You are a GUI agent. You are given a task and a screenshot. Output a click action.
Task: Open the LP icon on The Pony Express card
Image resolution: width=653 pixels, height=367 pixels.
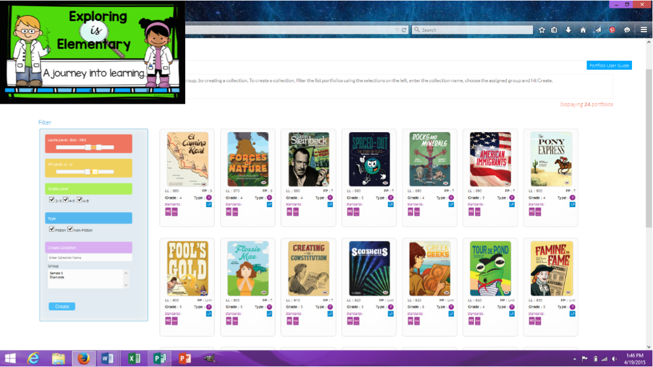[573, 205]
